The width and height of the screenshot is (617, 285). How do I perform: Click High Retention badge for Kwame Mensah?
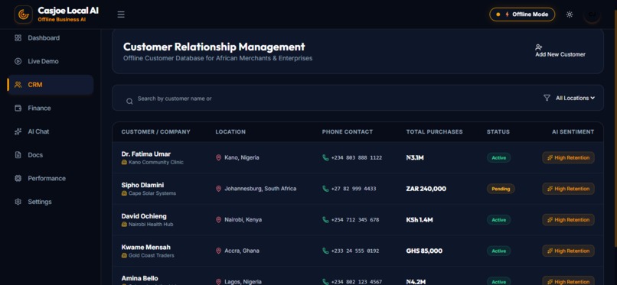568,251
